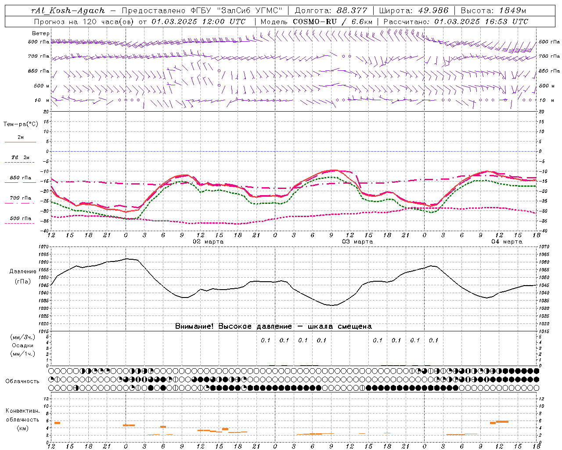Click the Ветер wind panel label

[41, 33]
